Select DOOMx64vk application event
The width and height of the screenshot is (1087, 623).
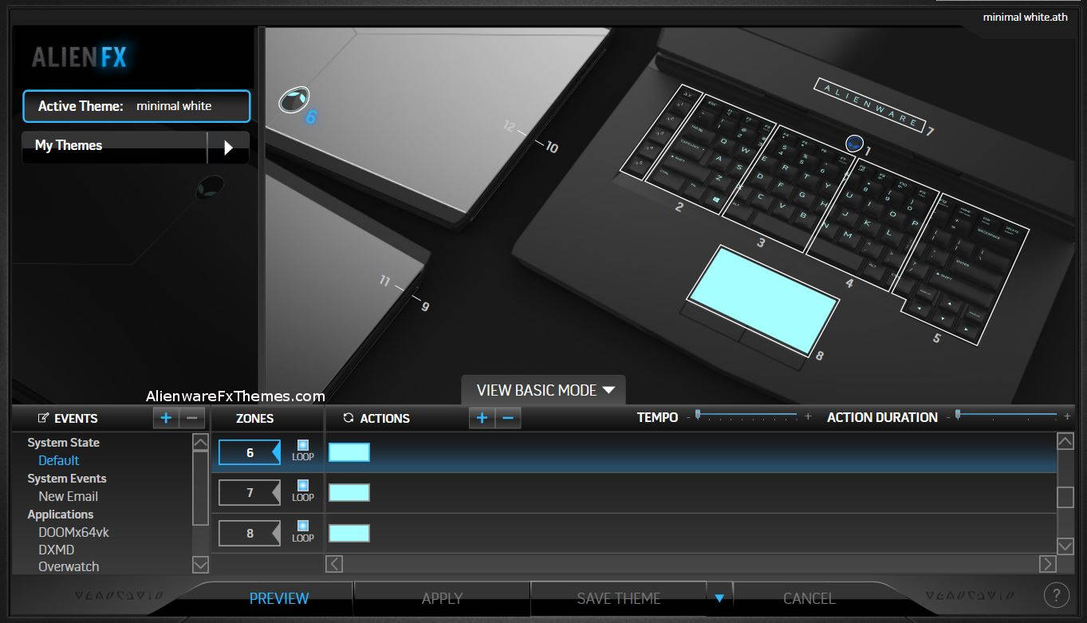coord(74,532)
